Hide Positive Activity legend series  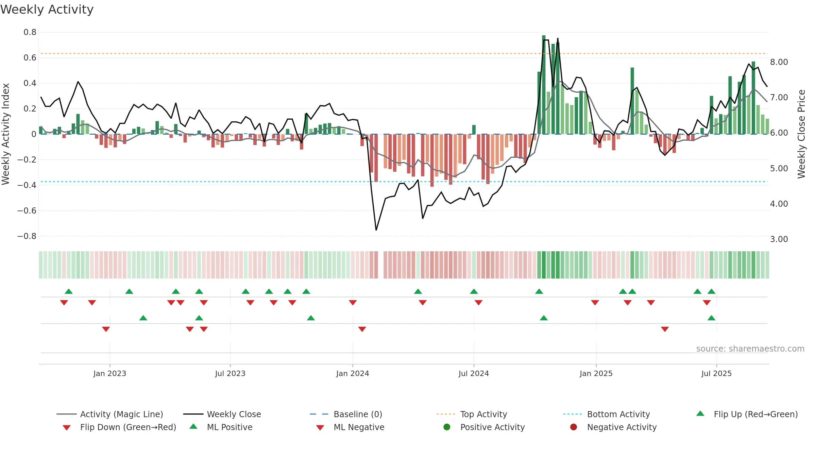[484, 427]
